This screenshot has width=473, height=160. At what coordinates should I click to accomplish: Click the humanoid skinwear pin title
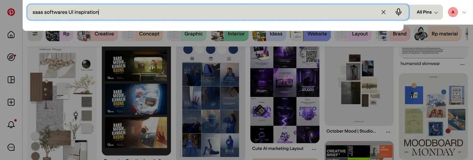[x=420, y=64]
